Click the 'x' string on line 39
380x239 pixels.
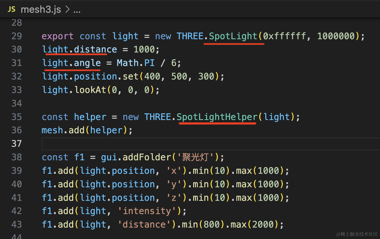click(x=174, y=171)
